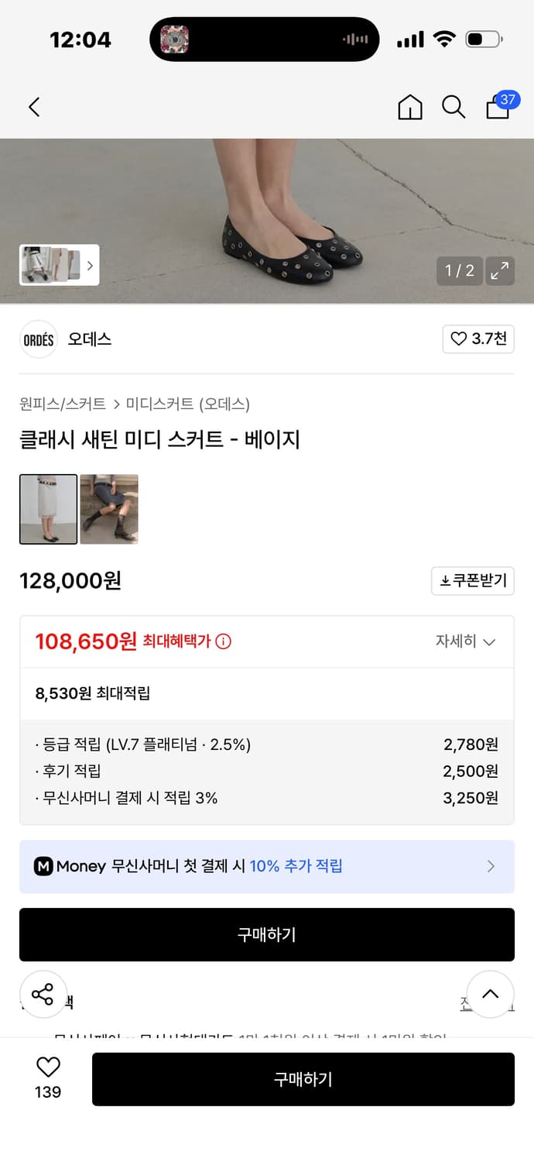Select the second product color thumbnail
This screenshot has width=534, height=1162.
[x=109, y=509]
